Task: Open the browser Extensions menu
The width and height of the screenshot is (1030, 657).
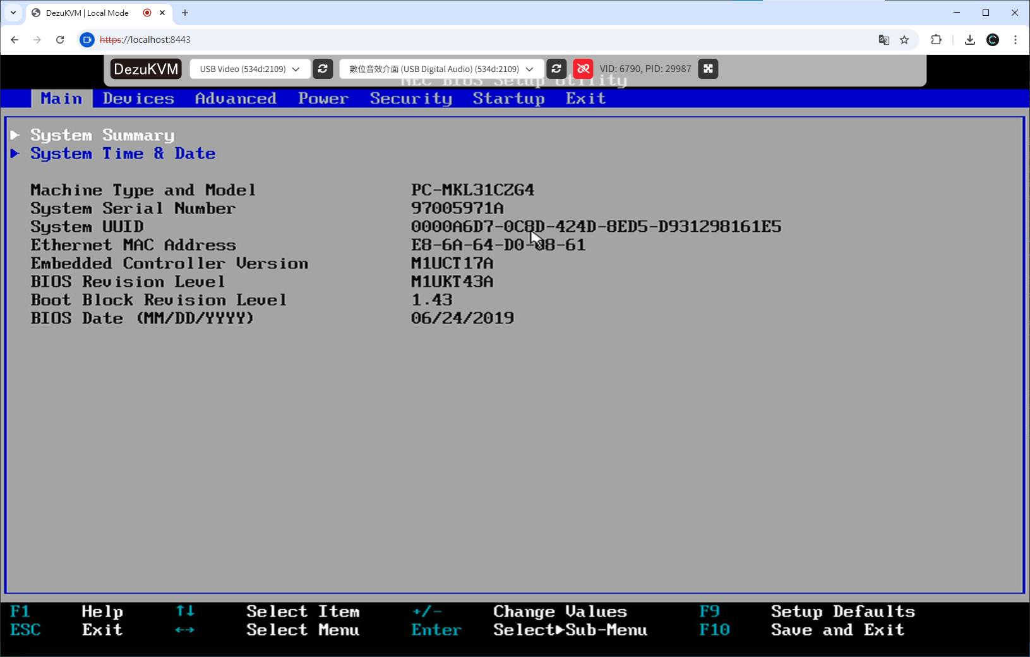Action: [x=936, y=40]
